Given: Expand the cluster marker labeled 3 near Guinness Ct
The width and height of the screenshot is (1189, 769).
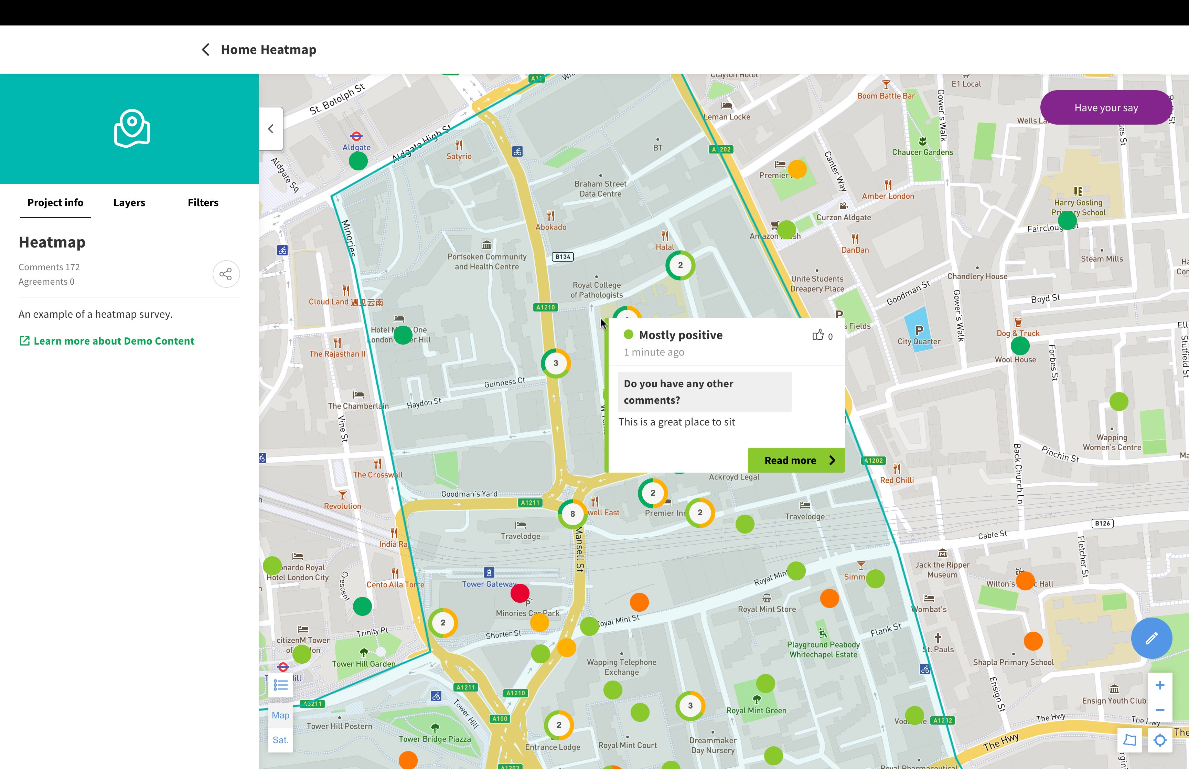Looking at the screenshot, I should coord(555,363).
